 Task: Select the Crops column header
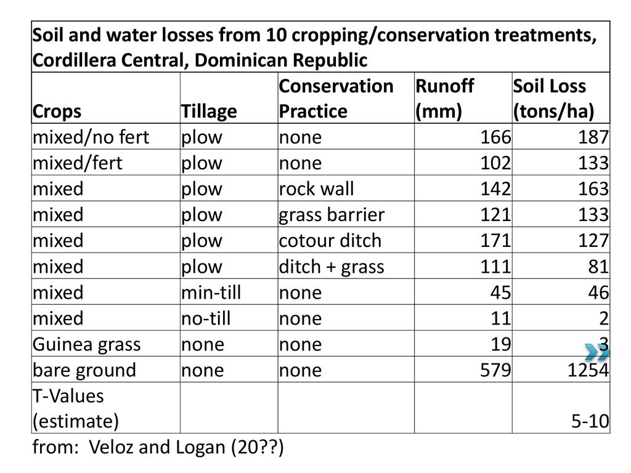(x=57, y=111)
